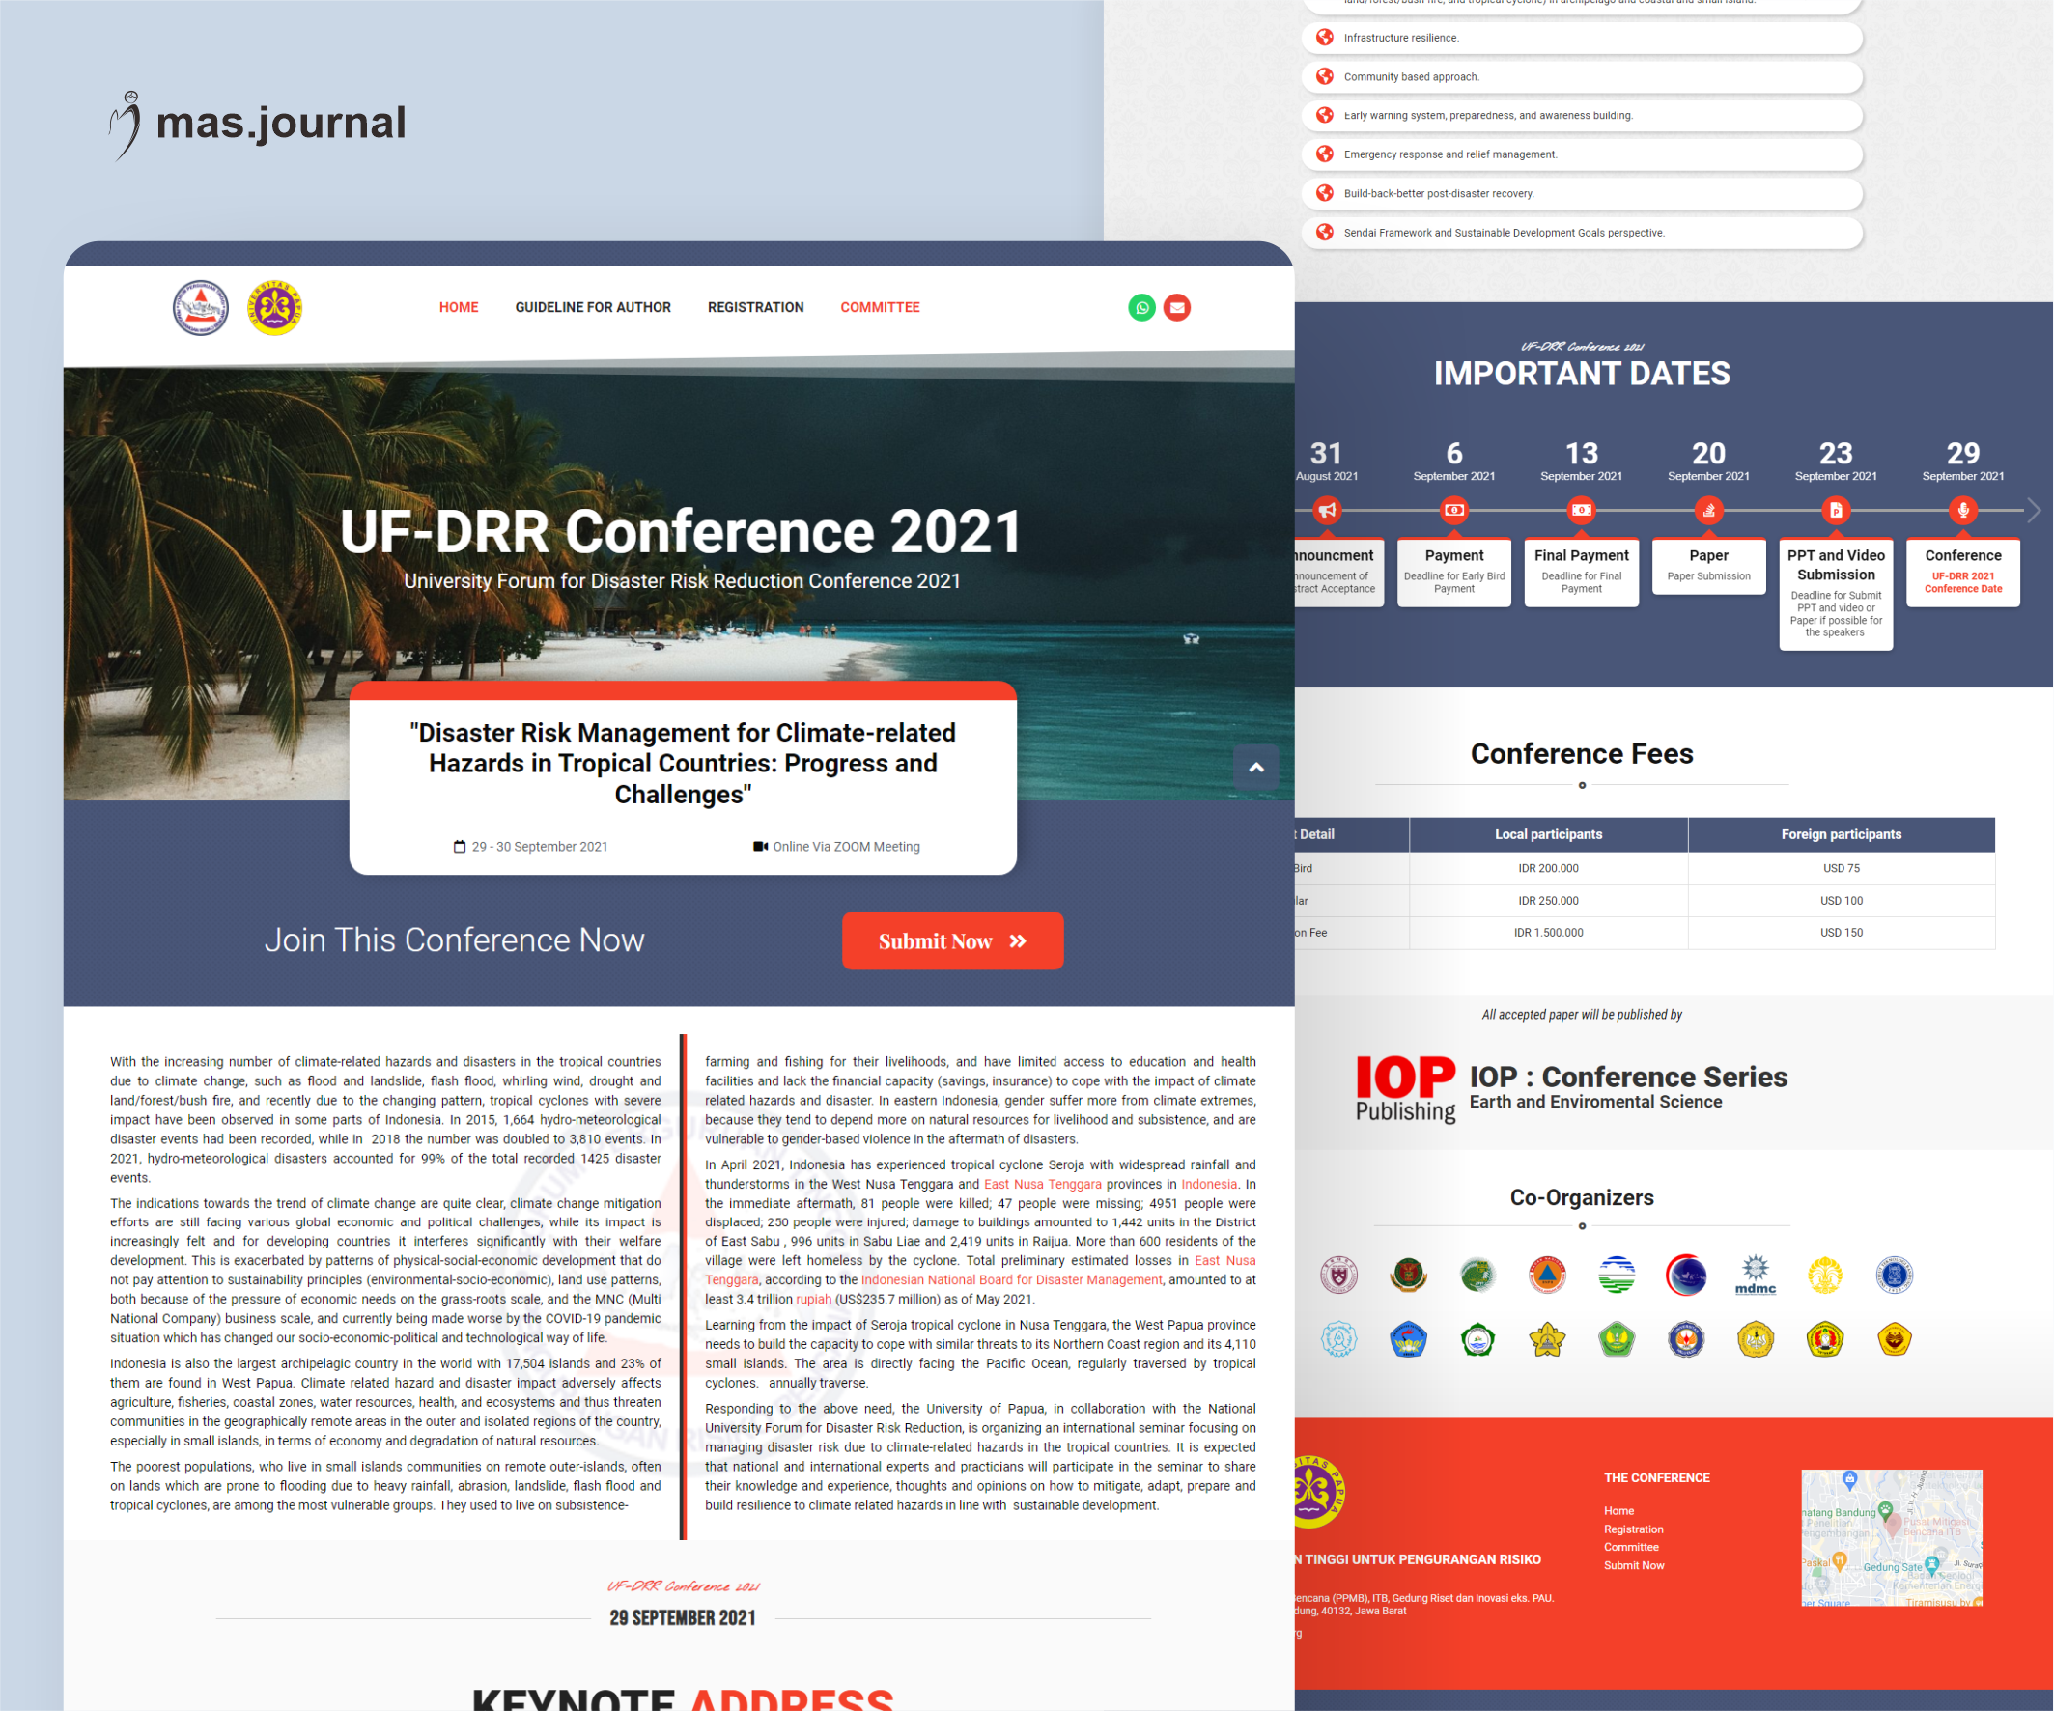The height and width of the screenshot is (1711, 2054).
Task: Click the Paper Submission card
Action: point(1708,567)
